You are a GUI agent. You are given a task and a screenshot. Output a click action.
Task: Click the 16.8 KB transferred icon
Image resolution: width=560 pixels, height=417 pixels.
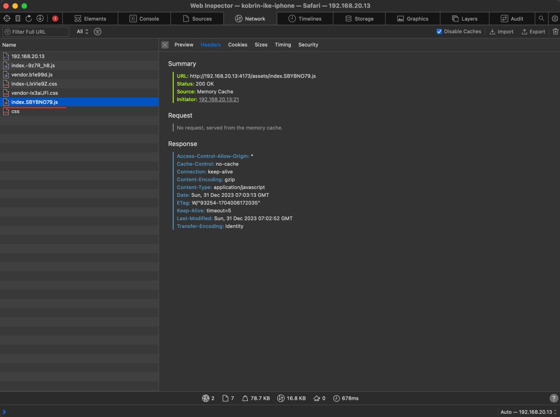point(280,398)
